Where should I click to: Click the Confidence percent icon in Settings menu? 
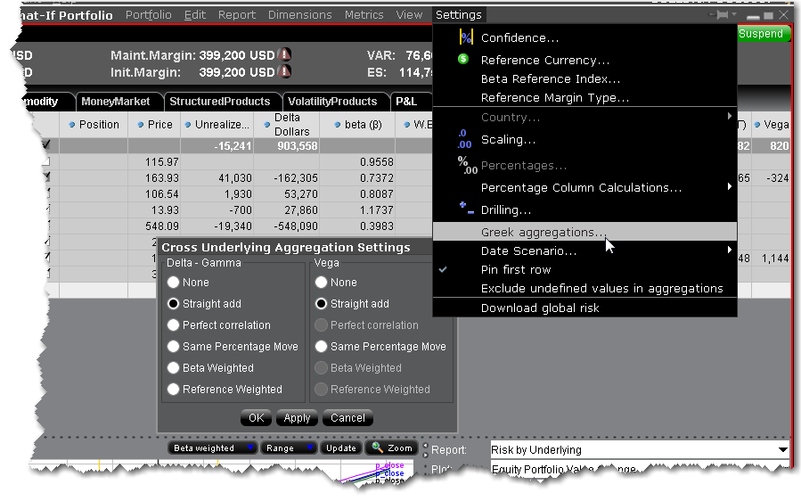coord(465,37)
